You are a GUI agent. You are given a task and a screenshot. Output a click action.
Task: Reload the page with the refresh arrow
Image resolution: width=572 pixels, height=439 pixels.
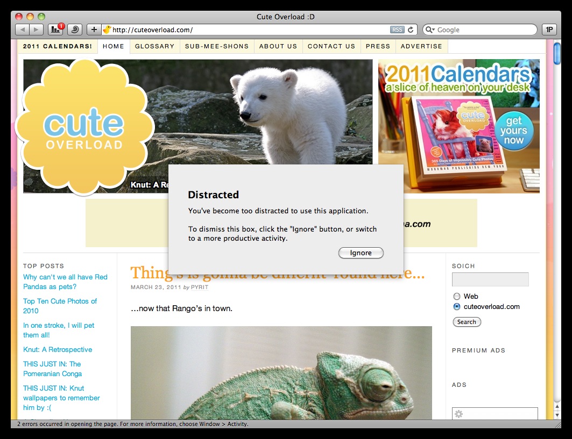411,30
